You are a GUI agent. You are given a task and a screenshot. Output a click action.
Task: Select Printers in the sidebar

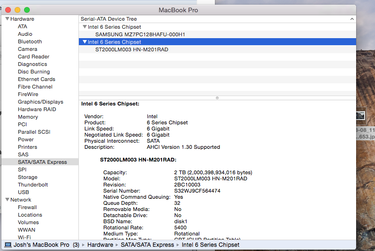tap(27, 147)
